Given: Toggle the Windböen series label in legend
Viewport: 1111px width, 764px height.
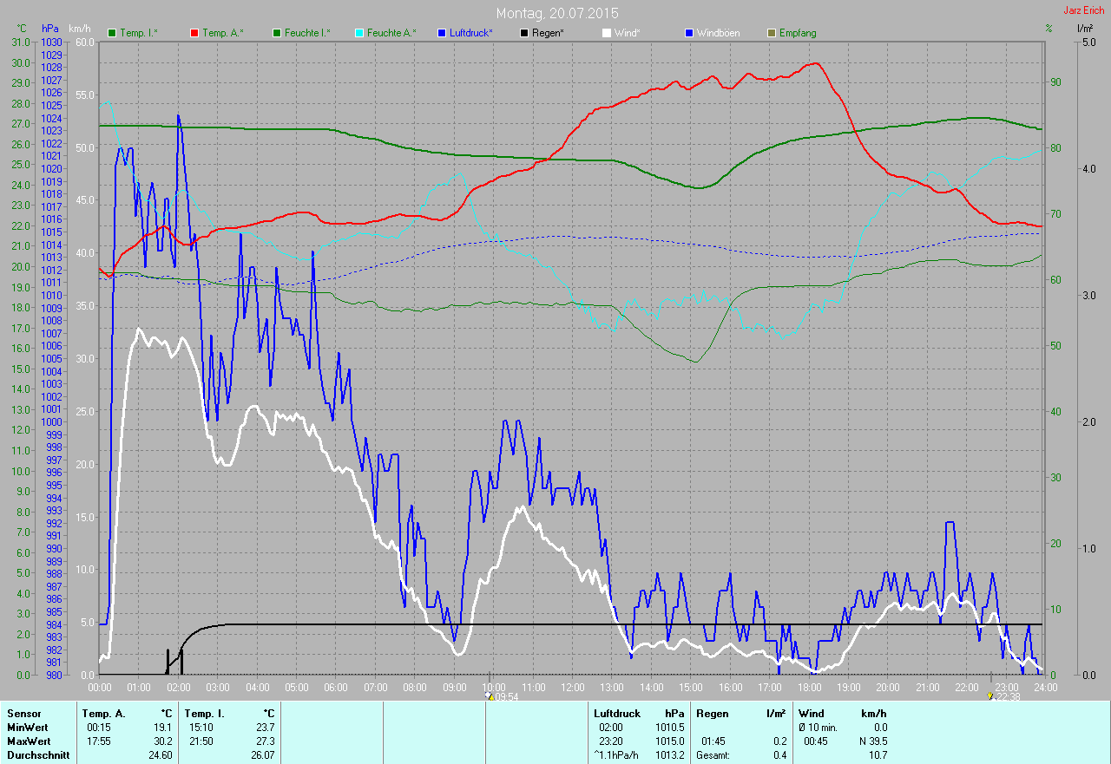Looking at the screenshot, I should [x=719, y=33].
